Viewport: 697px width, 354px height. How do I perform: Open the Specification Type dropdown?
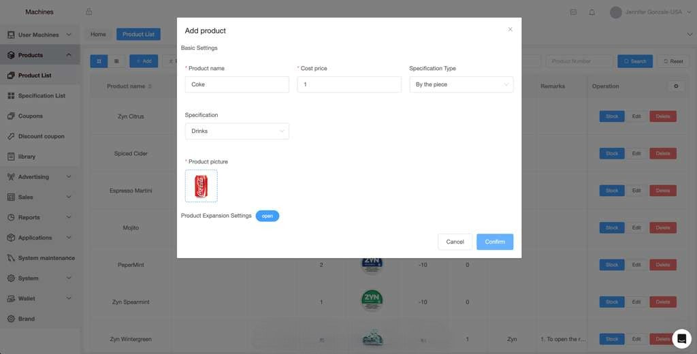click(x=461, y=84)
